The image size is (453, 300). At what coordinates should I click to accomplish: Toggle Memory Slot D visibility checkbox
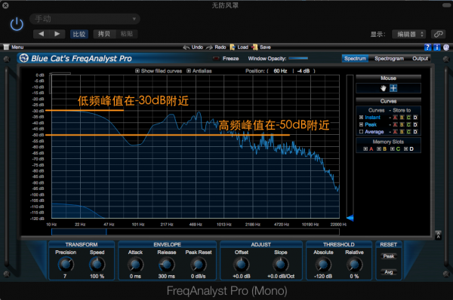coord(405,148)
